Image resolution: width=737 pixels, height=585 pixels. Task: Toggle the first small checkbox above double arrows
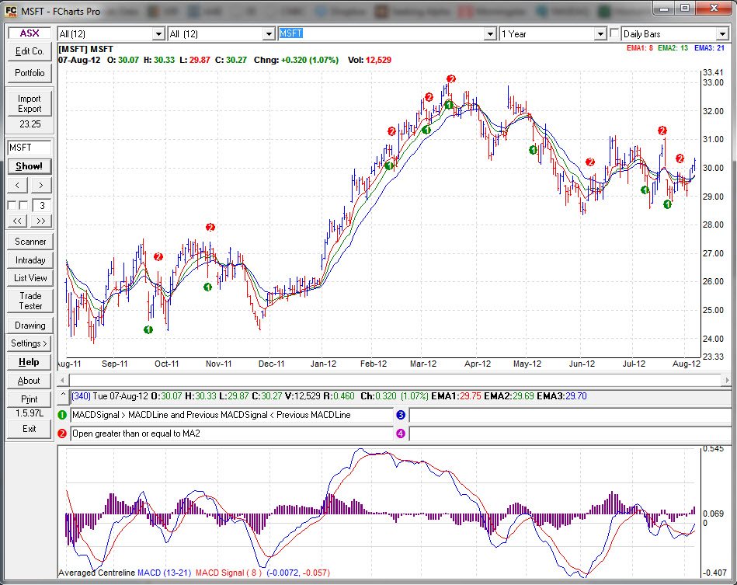(12, 205)
